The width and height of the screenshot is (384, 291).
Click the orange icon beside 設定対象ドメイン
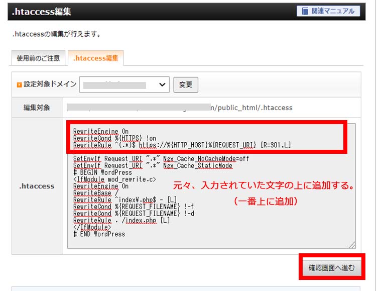pos(20,84)
